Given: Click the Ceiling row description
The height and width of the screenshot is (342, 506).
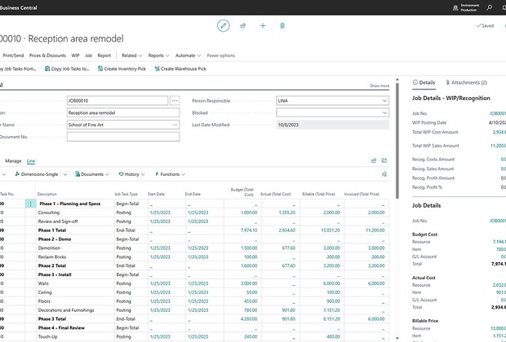Looking at the screenshot, I should coord(45,292).
